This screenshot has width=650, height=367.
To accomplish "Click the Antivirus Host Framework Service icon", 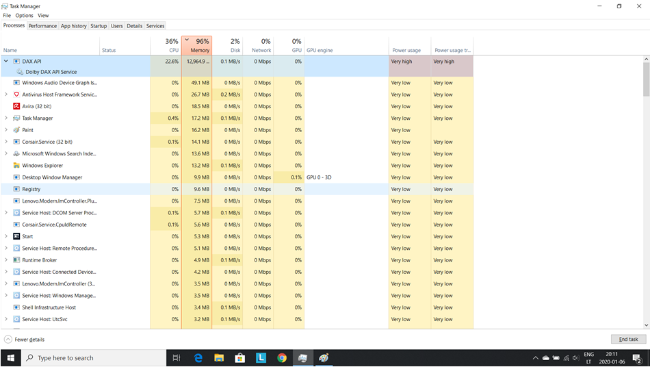I will (x=16, y=94).
